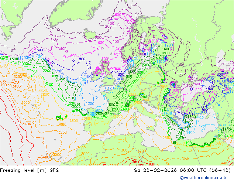
Task: Select the "Sa 28-02-2026 06:00 UTC (06+48)" timestamp
Action: click(x=182, y=170)
